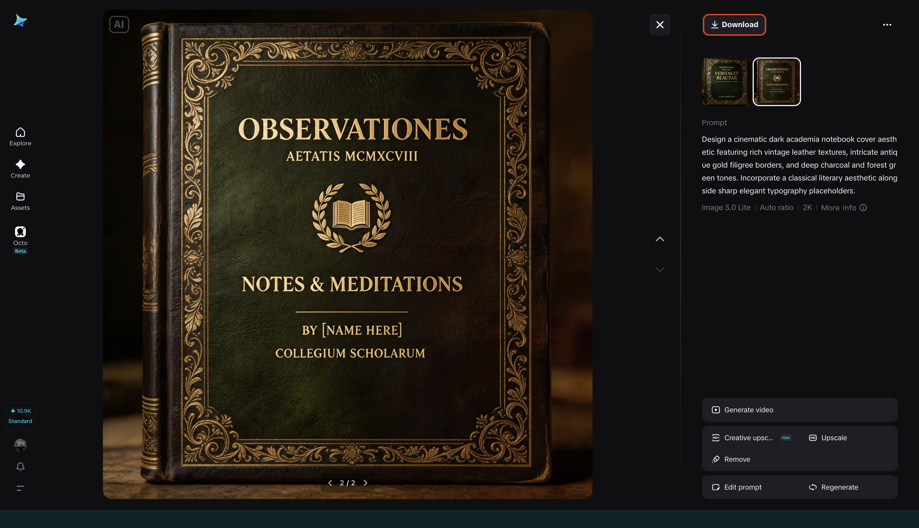This screenshot has height=528, width=919.
Task: Regenerate the image
Action: [x=833, y=487]
